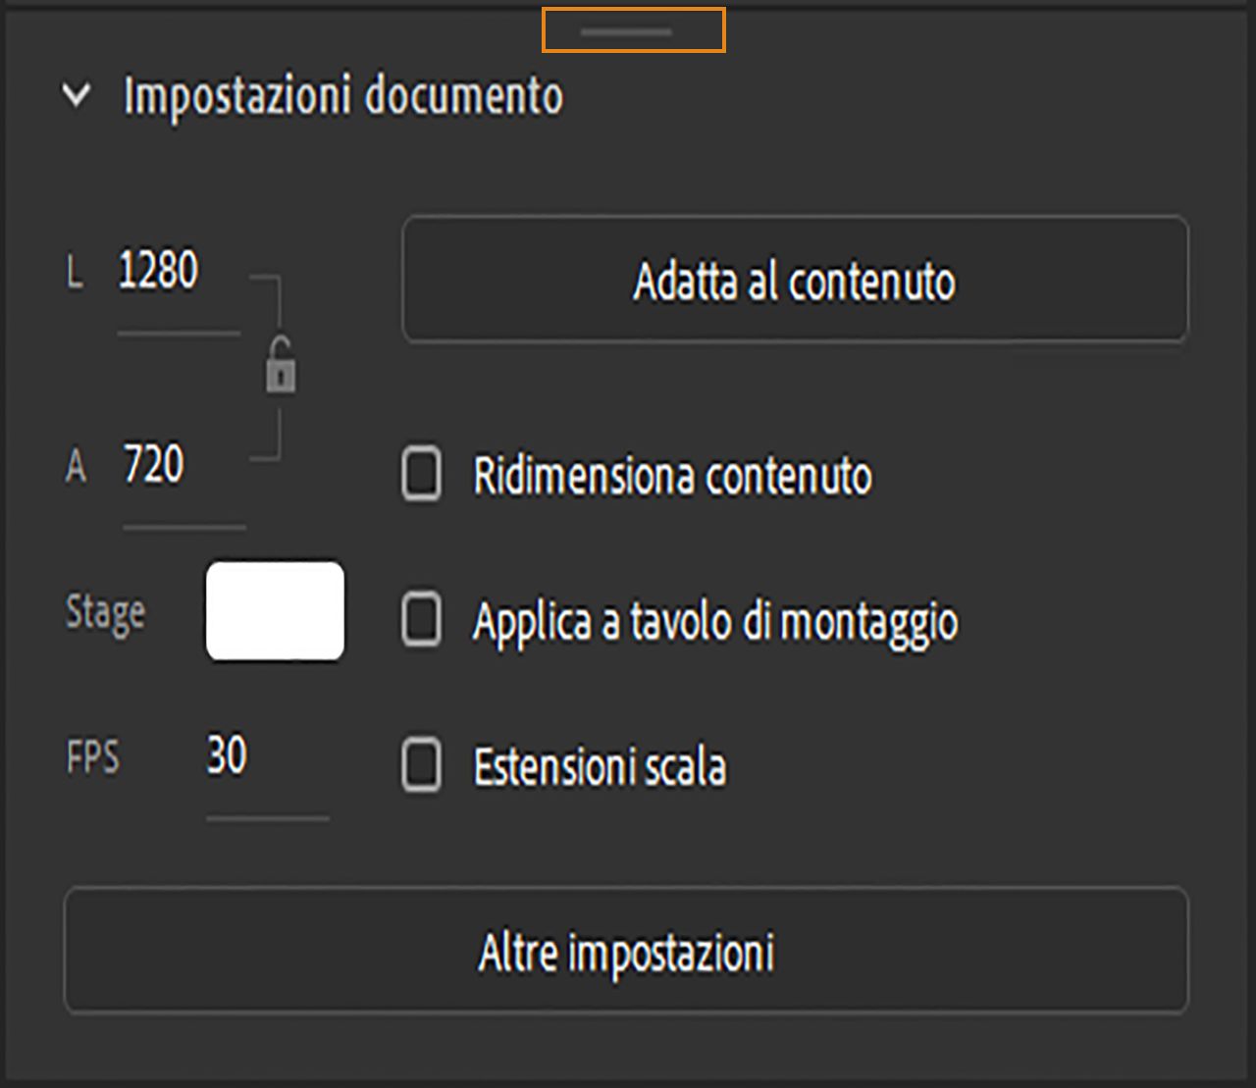The width and height of the screenshot is (1256, 1088).
Task: Click the Stage label
Action: click(104, 610)
